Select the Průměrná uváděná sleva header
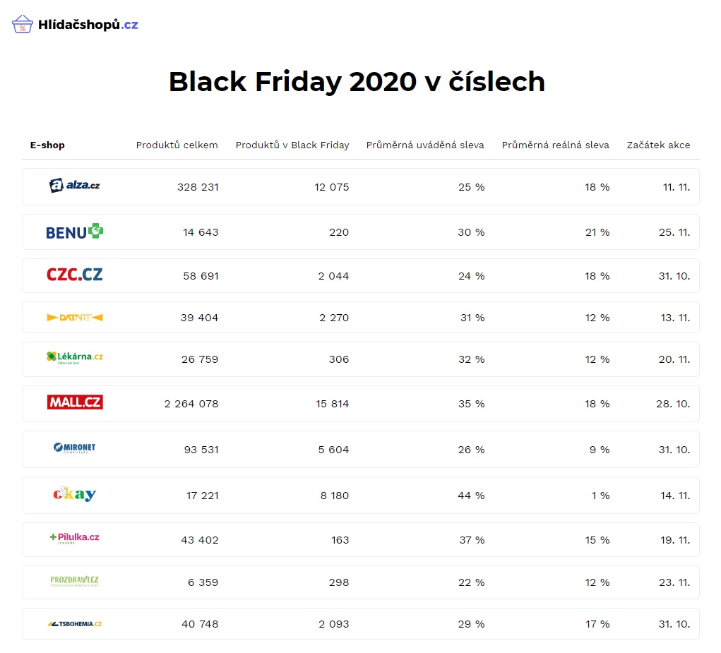The width and height of the screenshot is (721, 653). (425, 145)
